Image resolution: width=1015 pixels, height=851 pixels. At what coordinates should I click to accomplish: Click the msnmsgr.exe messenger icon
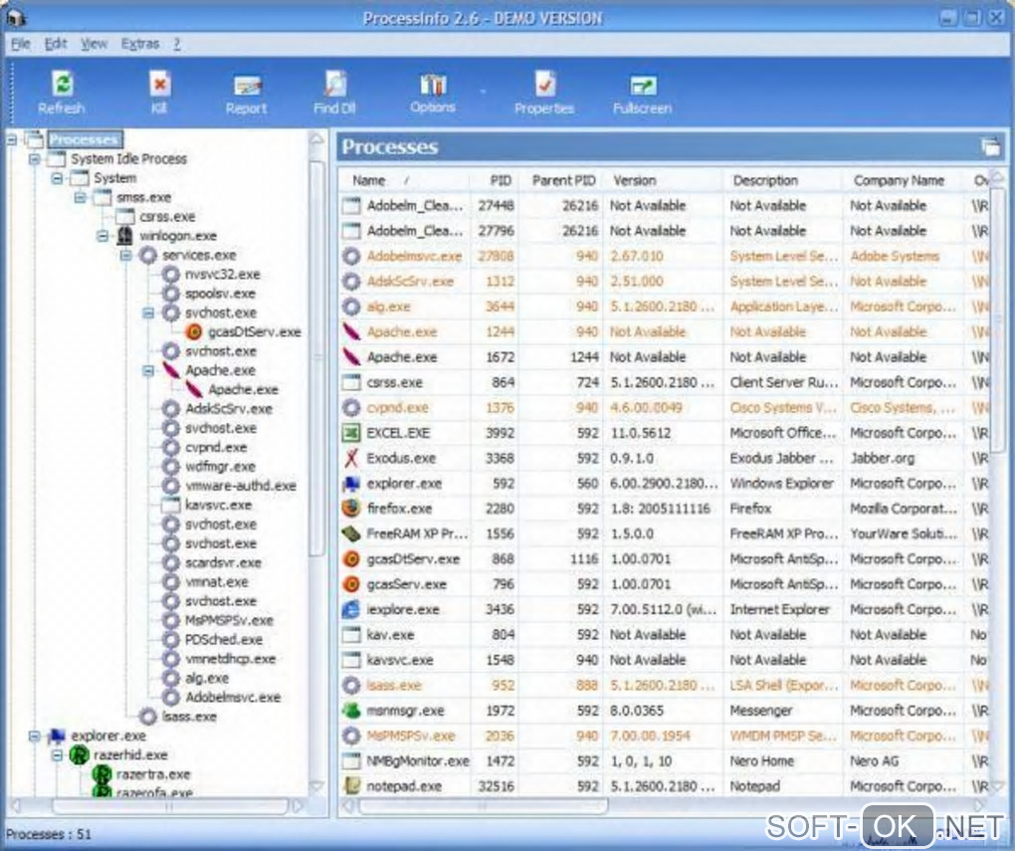(x=351, y=711)
